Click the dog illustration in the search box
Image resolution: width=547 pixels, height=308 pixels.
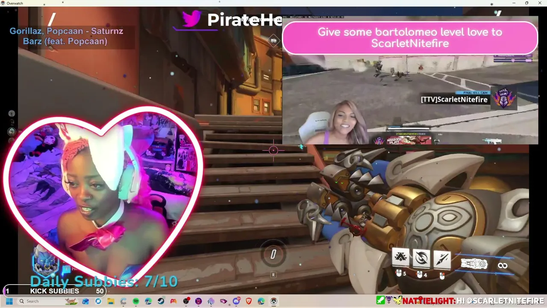(x=71, y=301)
